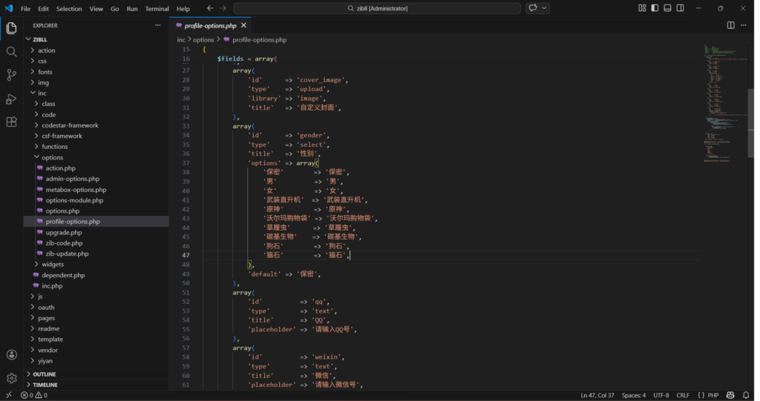This screenshot has height=401, width=760.
Task: Click the inc breadcrumb segment
Action: pyautogui.click(x=181, y=40)
